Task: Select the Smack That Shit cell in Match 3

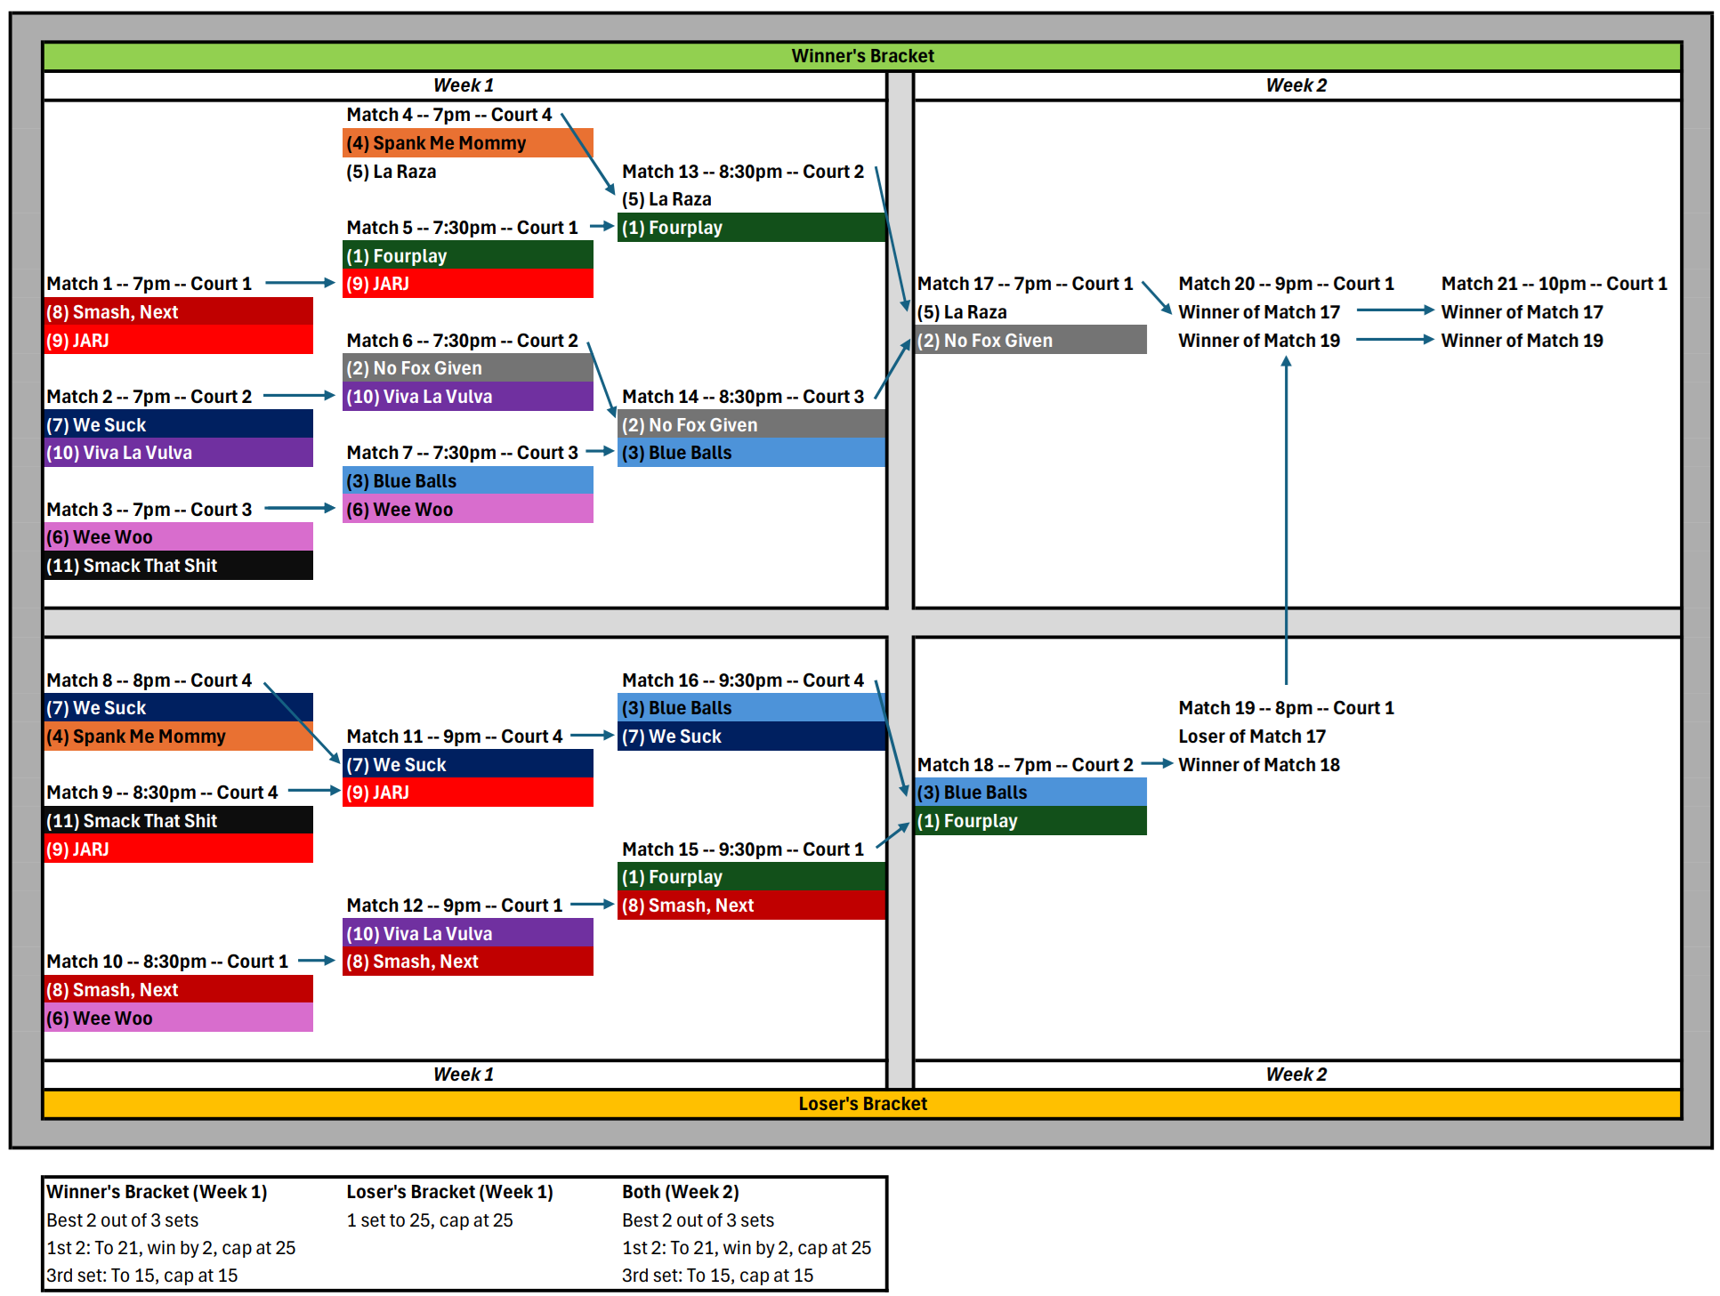Action: coord(178,566)
